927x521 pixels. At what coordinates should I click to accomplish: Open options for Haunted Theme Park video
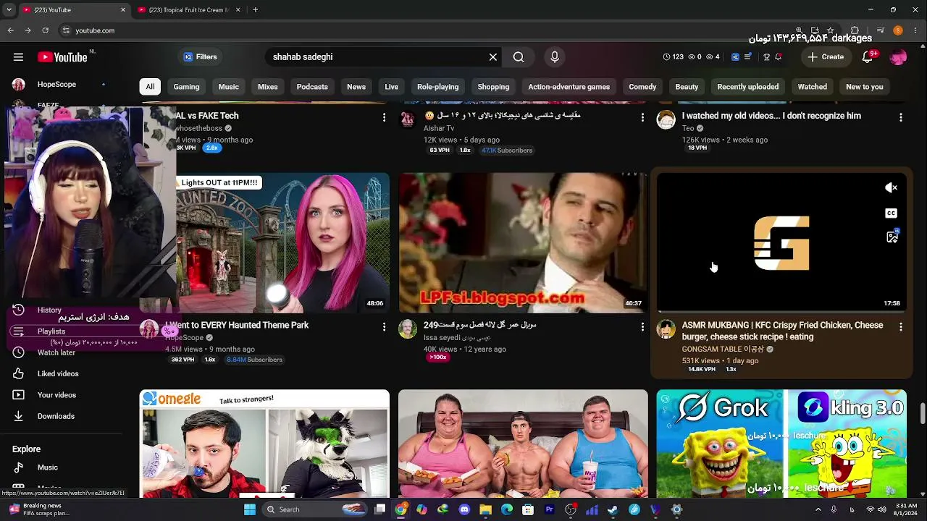[384, 327]
